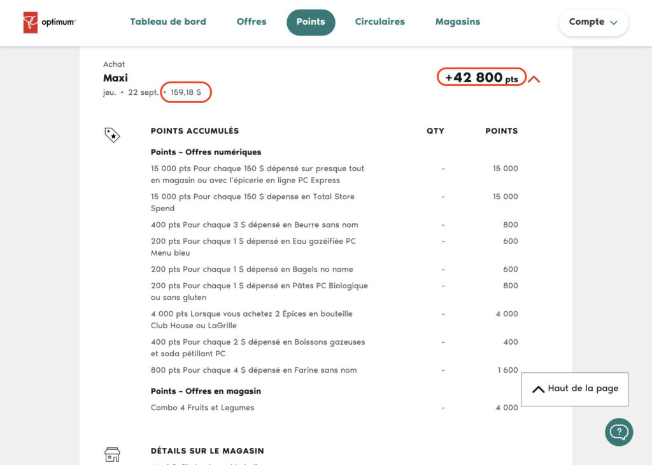
Task: Navigate to the Magasins tab
Action: click(x=457, y=22)
